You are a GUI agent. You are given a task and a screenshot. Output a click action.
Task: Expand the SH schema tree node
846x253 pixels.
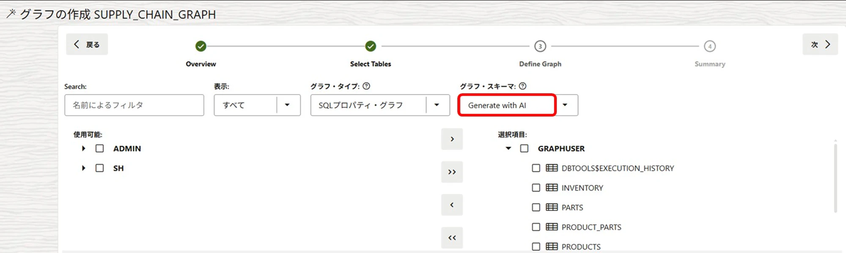pos(84,168)
